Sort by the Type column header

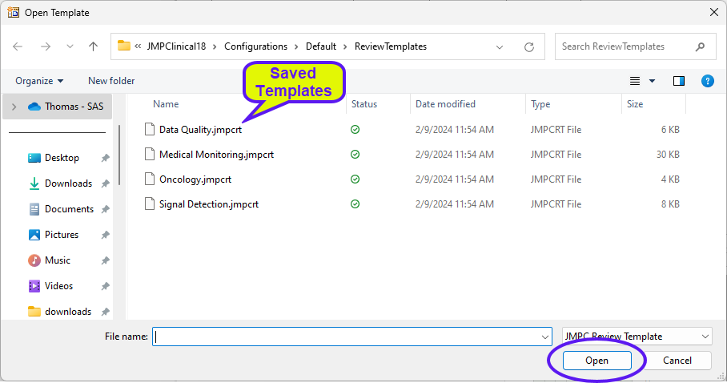tap(540, 104)
